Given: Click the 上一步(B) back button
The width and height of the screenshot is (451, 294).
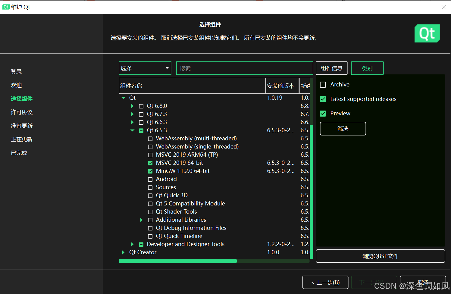Looking at the screenshot, I should 325,282.
